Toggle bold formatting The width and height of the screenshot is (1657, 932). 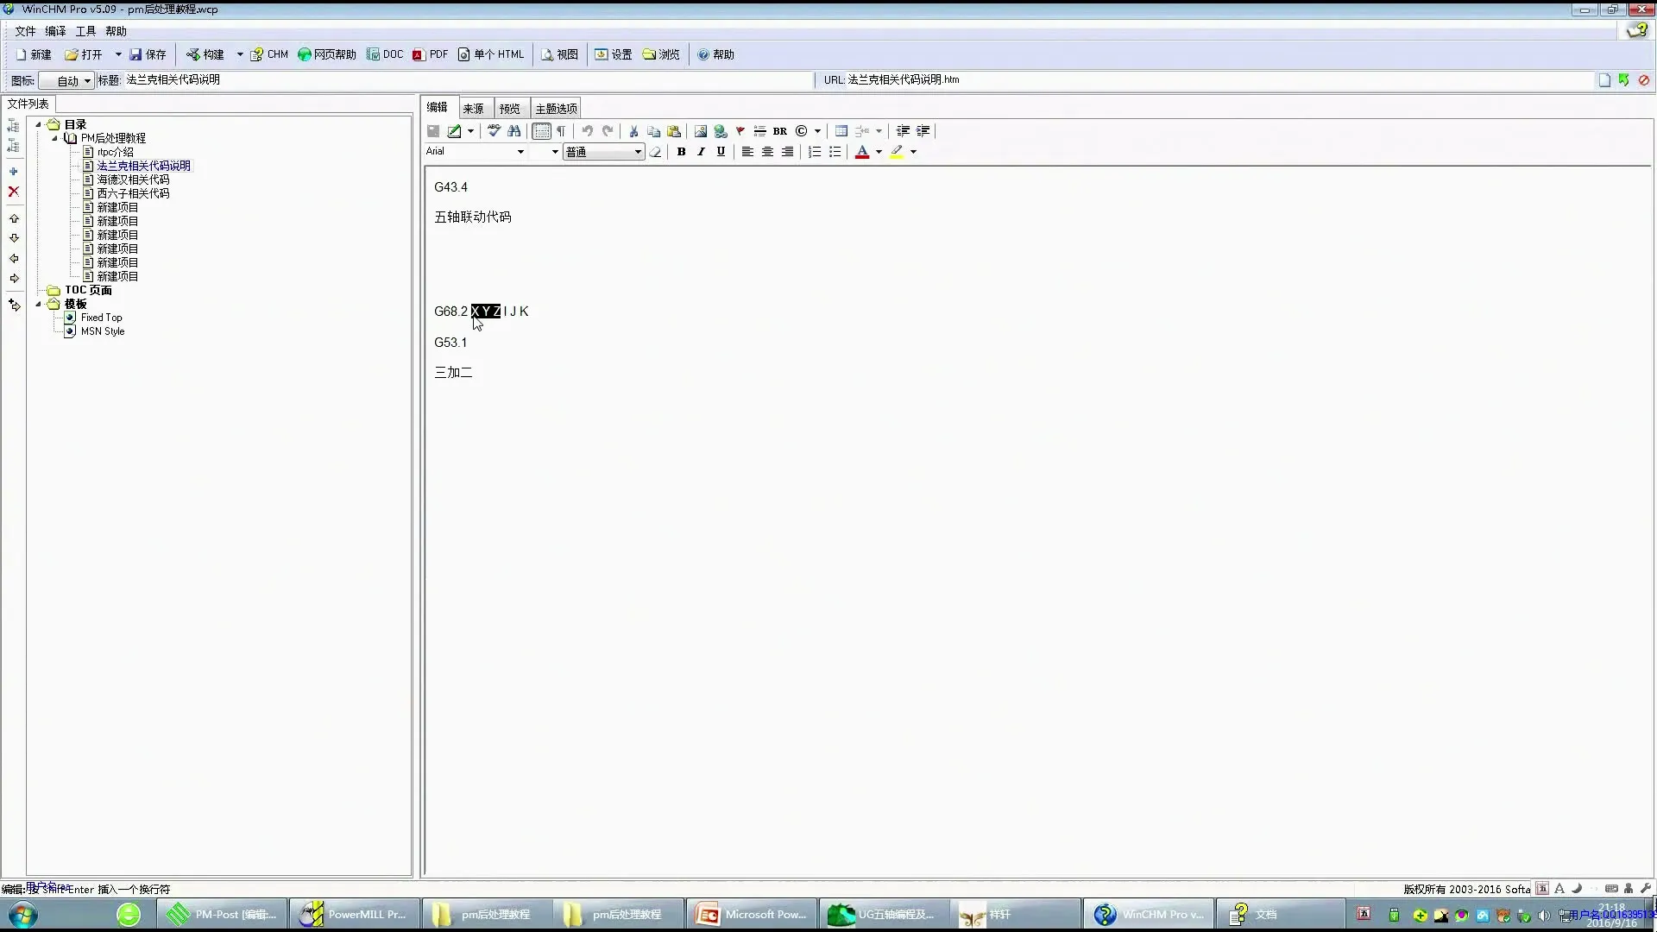pos(681,152)
